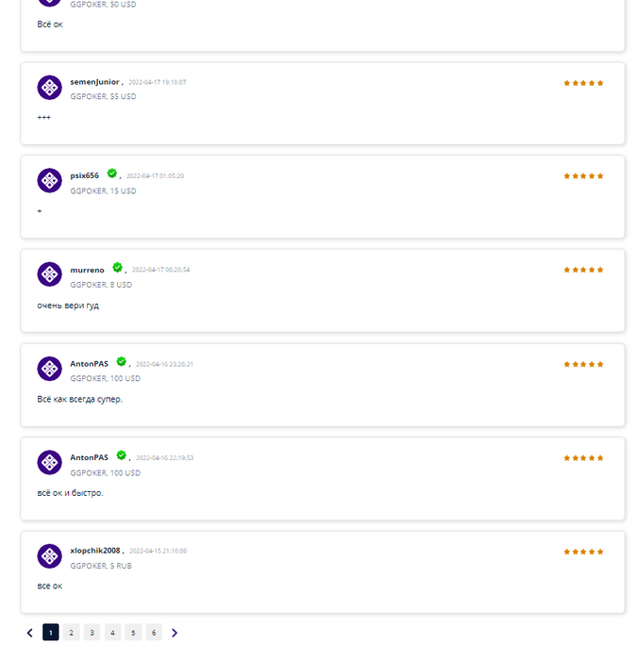This screenshot has width=636, height=660.
Task: Click the psix656 username
Action: click(84, 175)
